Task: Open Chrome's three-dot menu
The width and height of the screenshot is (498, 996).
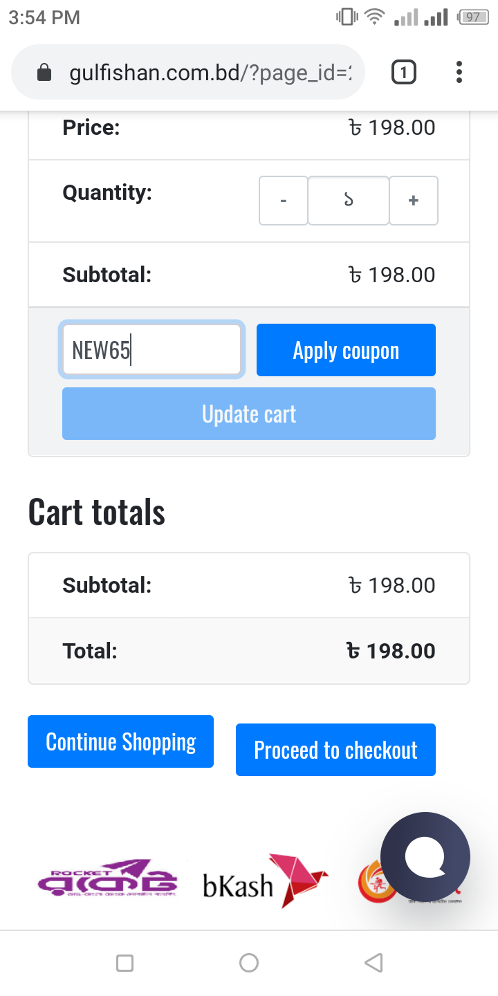Action: [459, 73]
